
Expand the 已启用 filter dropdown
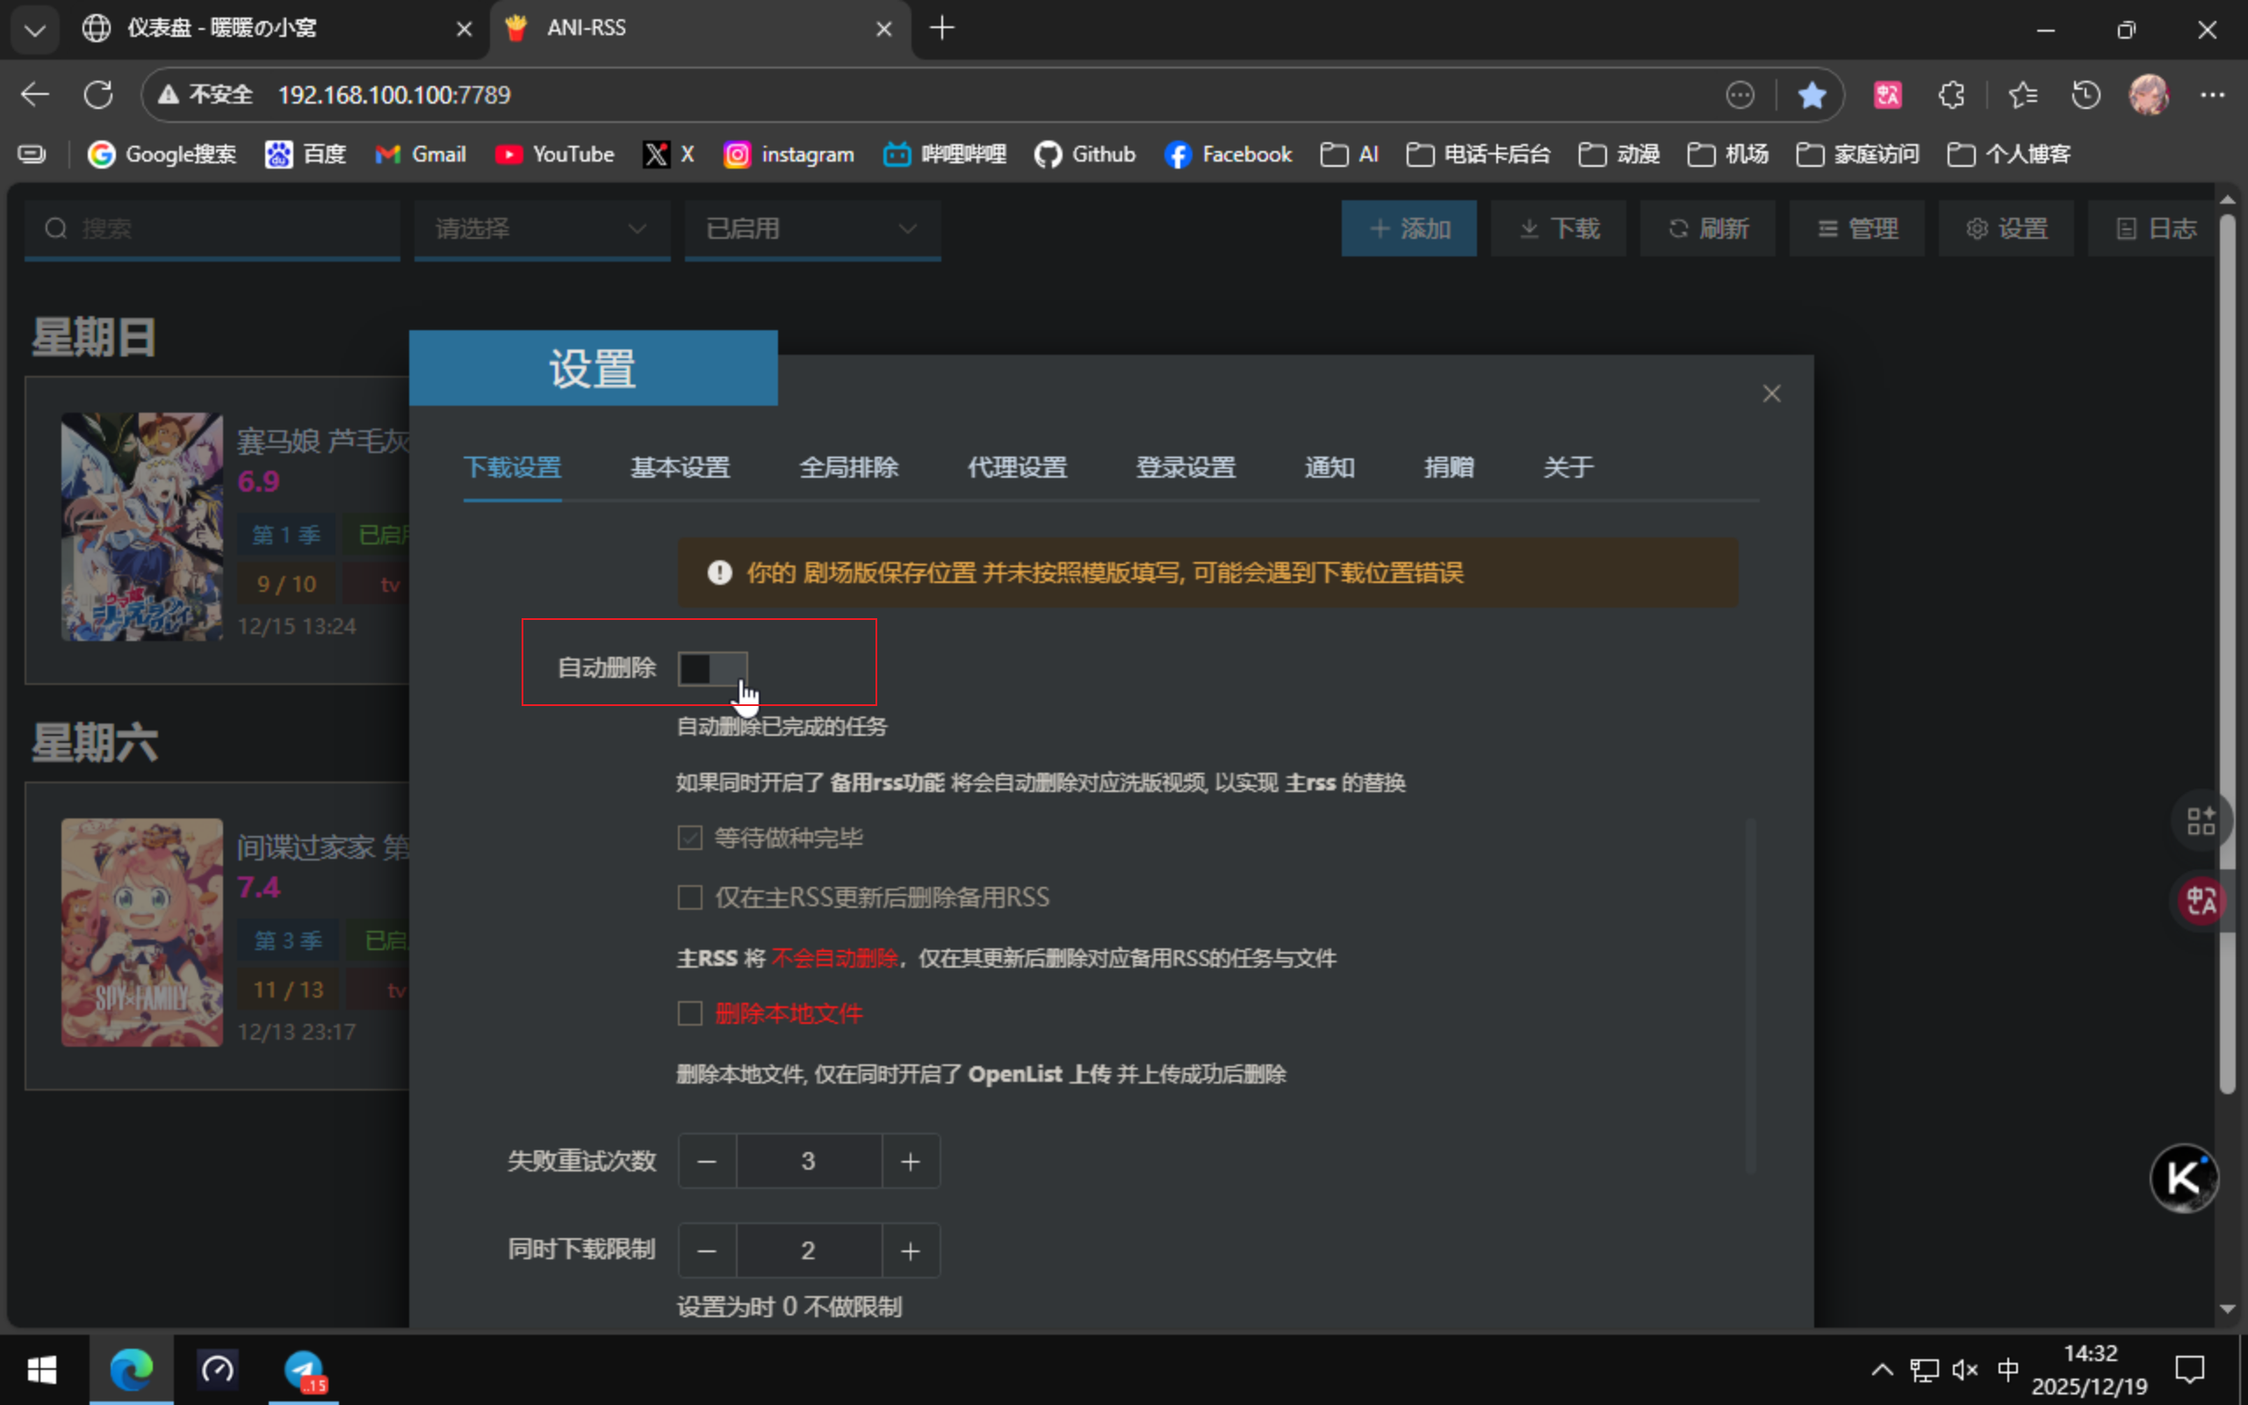click(x=812, y=228)
